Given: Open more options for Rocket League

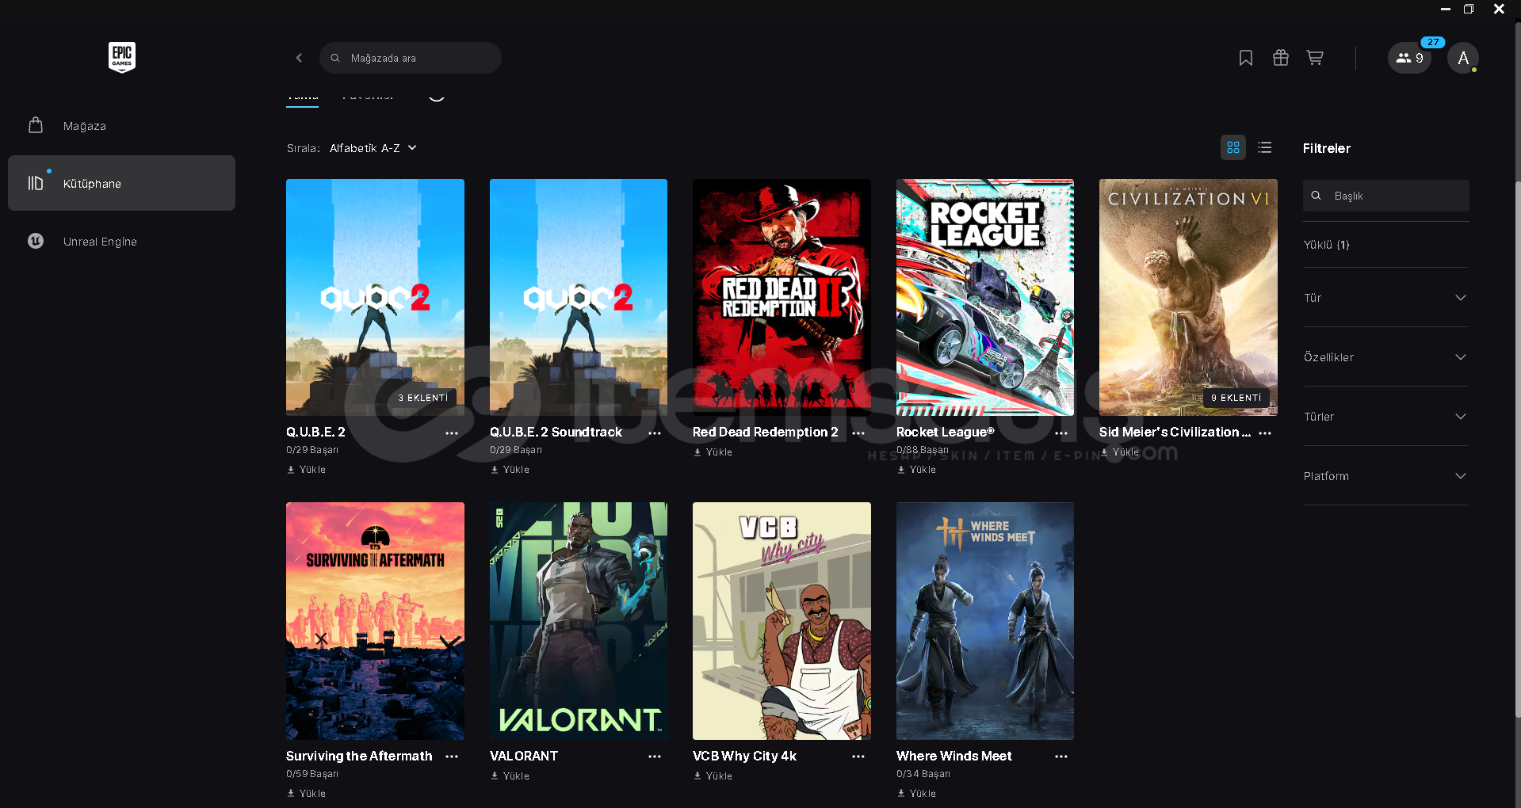Looking at the screenshot, I should click(x=1061, y=433).
